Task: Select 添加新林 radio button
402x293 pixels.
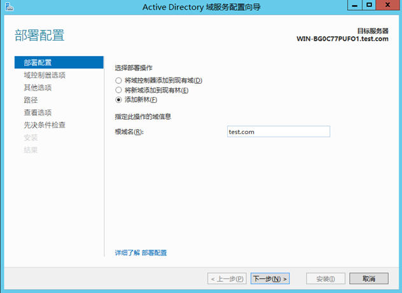Action: click(x=118, y=100)
